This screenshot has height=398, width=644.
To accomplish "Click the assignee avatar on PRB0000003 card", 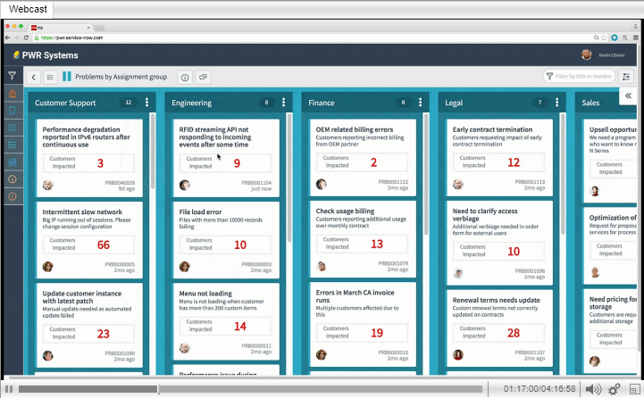I will click(184, 267).
